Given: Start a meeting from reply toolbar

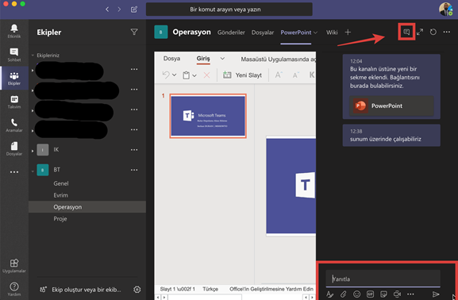Looking at the screenshot, I should (397, 294).
